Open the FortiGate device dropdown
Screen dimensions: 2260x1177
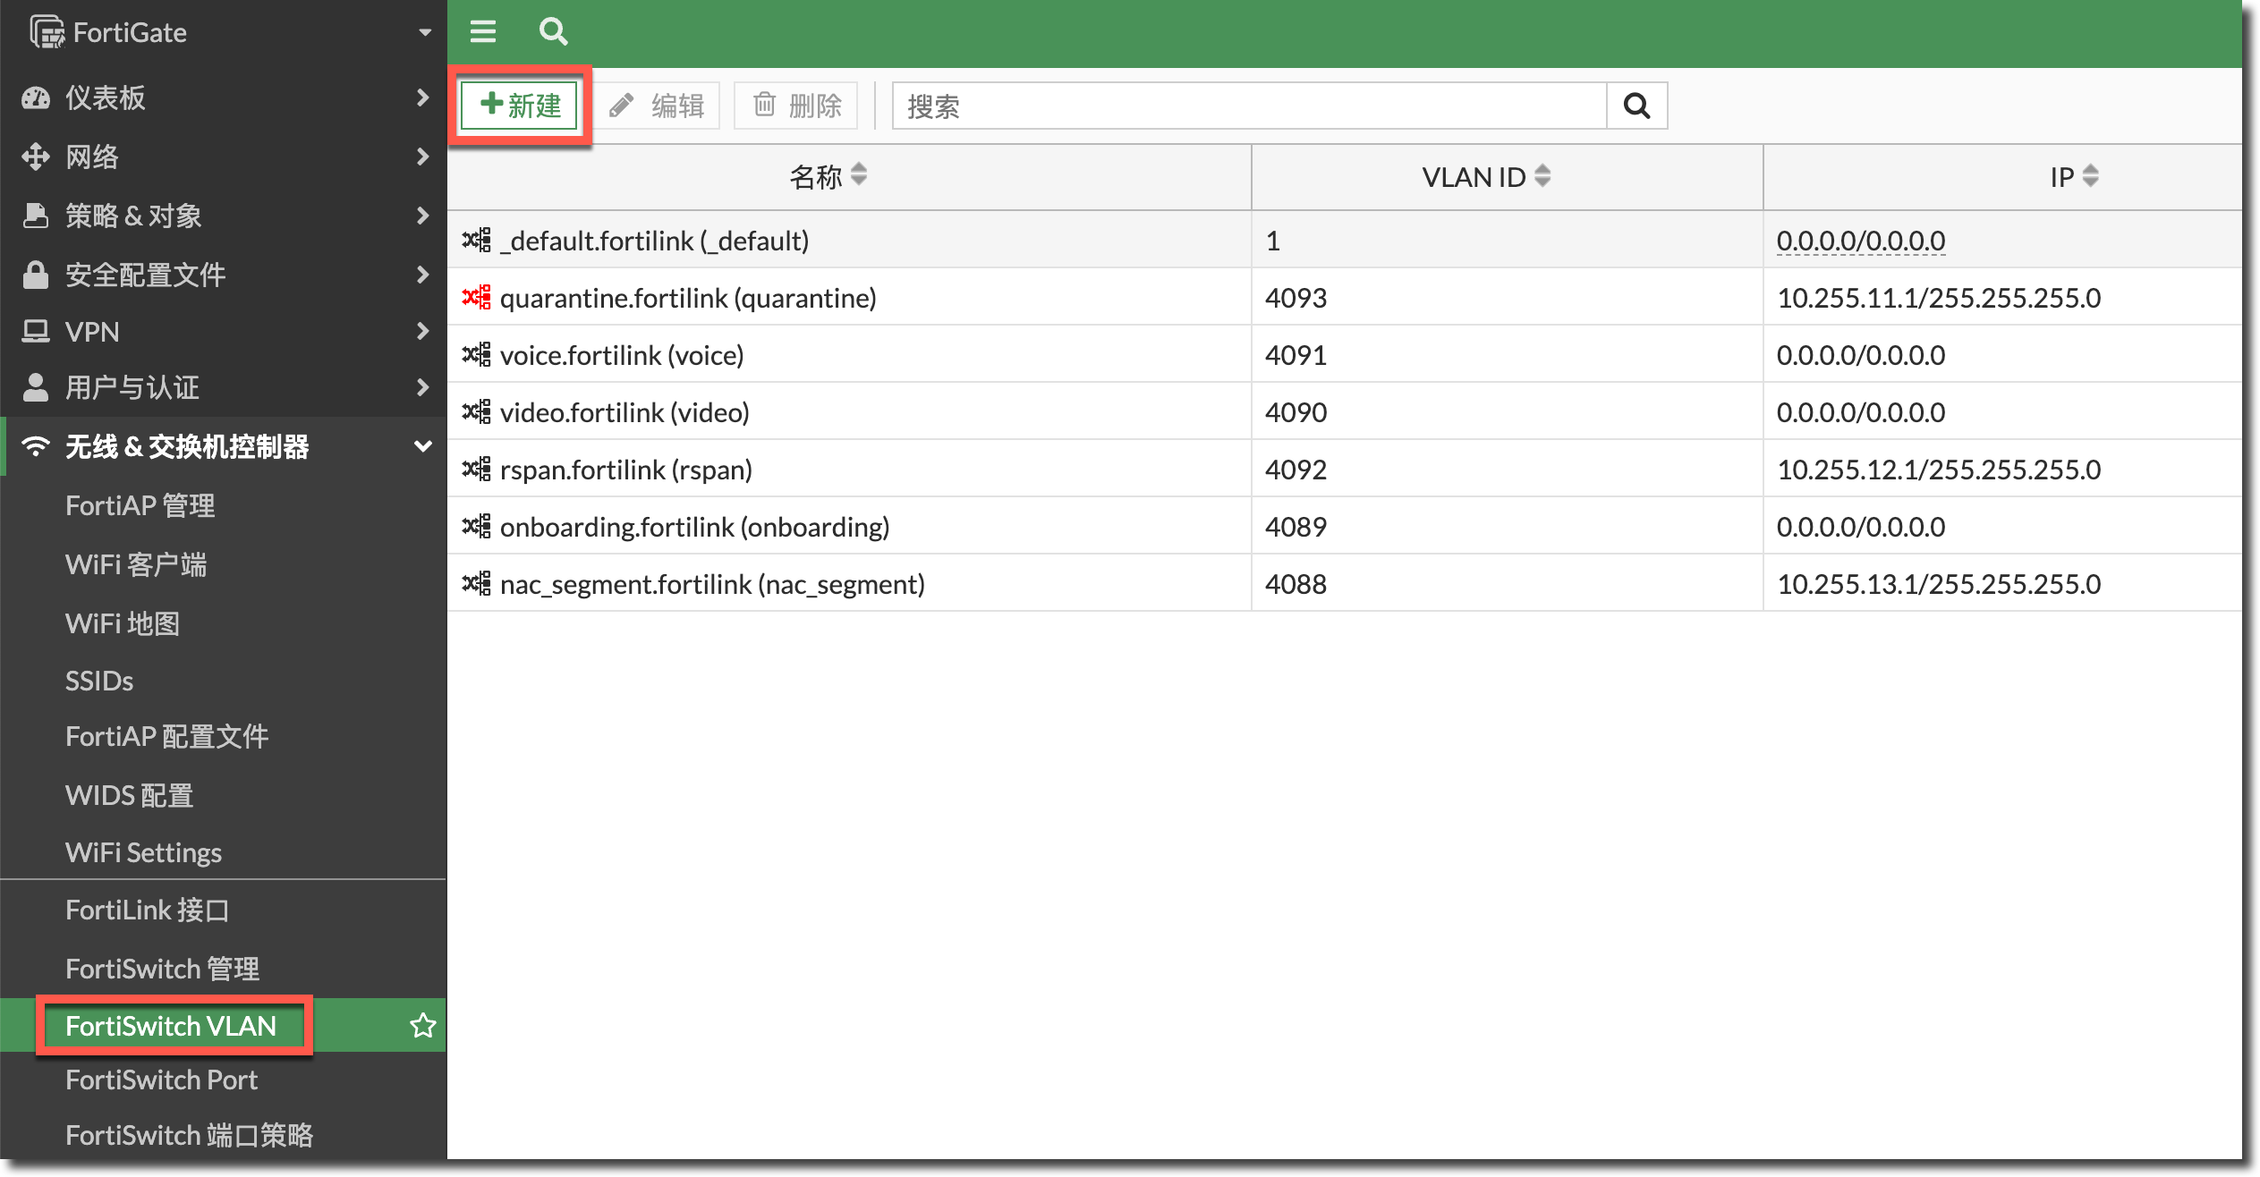[x=424, y=33]
